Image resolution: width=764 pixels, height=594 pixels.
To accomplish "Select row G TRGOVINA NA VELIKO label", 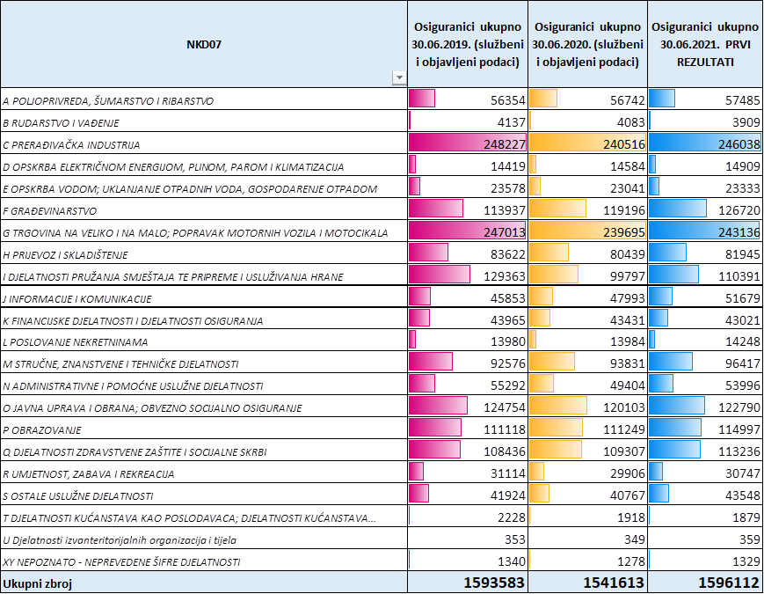I will click(x=195, y=233).
